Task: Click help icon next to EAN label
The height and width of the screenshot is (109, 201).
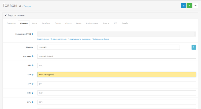Action: [32, 74]
